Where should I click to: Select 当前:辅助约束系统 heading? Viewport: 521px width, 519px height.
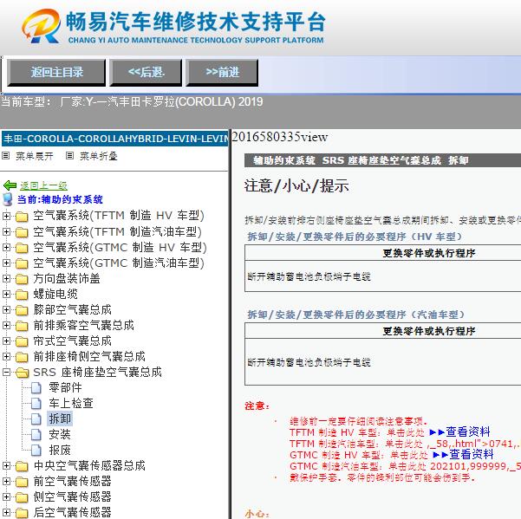click(x=60, y=199)
